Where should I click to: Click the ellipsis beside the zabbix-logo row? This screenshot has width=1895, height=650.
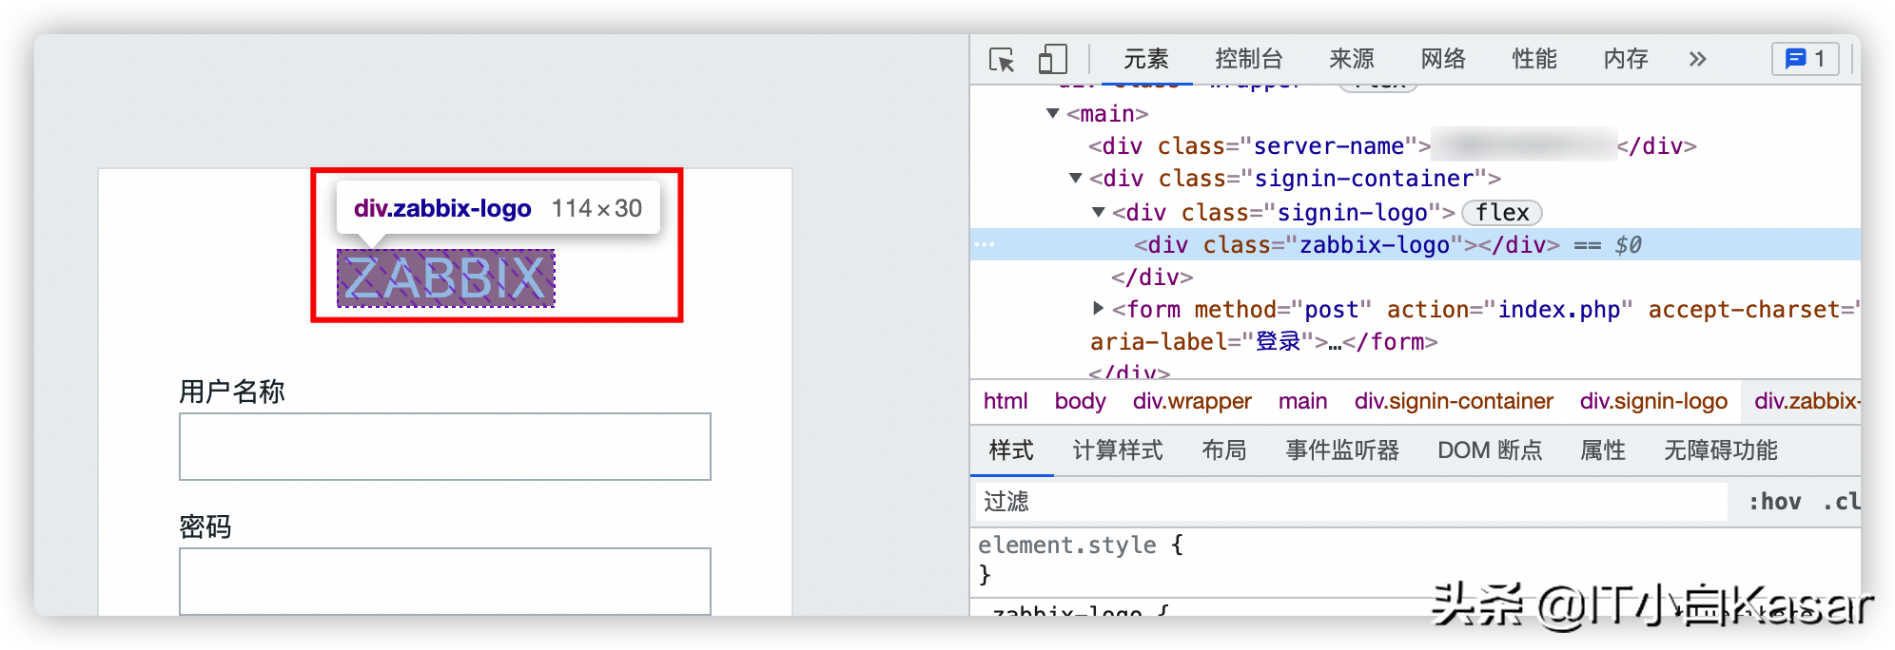(x=985, y=245)
